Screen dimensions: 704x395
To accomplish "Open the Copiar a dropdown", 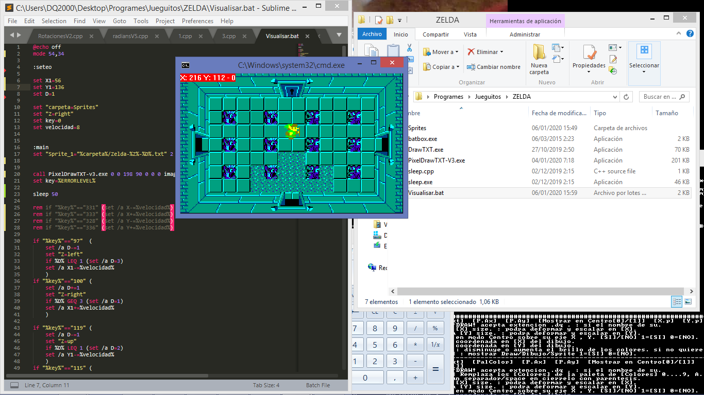I will click(x=441, y=67).
